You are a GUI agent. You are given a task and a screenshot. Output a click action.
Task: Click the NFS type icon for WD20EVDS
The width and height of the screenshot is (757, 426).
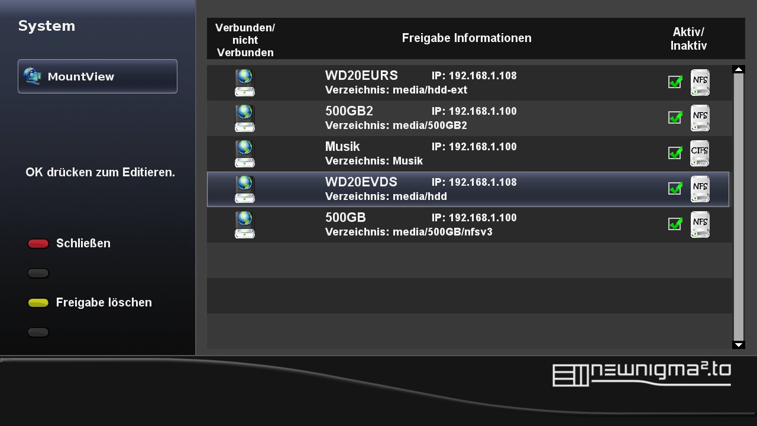click(x=700, y=189)
